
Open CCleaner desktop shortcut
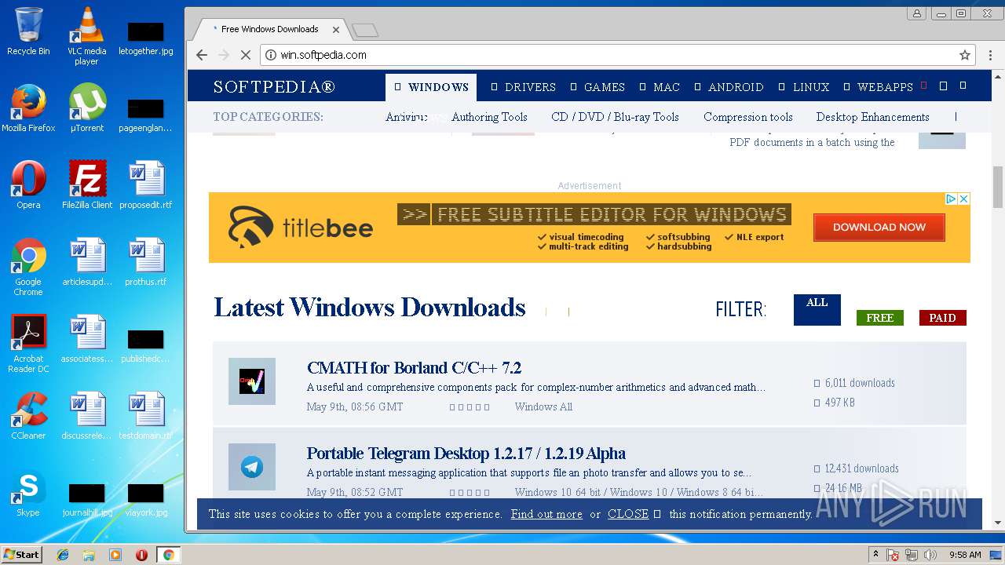[x=28, y=416]
